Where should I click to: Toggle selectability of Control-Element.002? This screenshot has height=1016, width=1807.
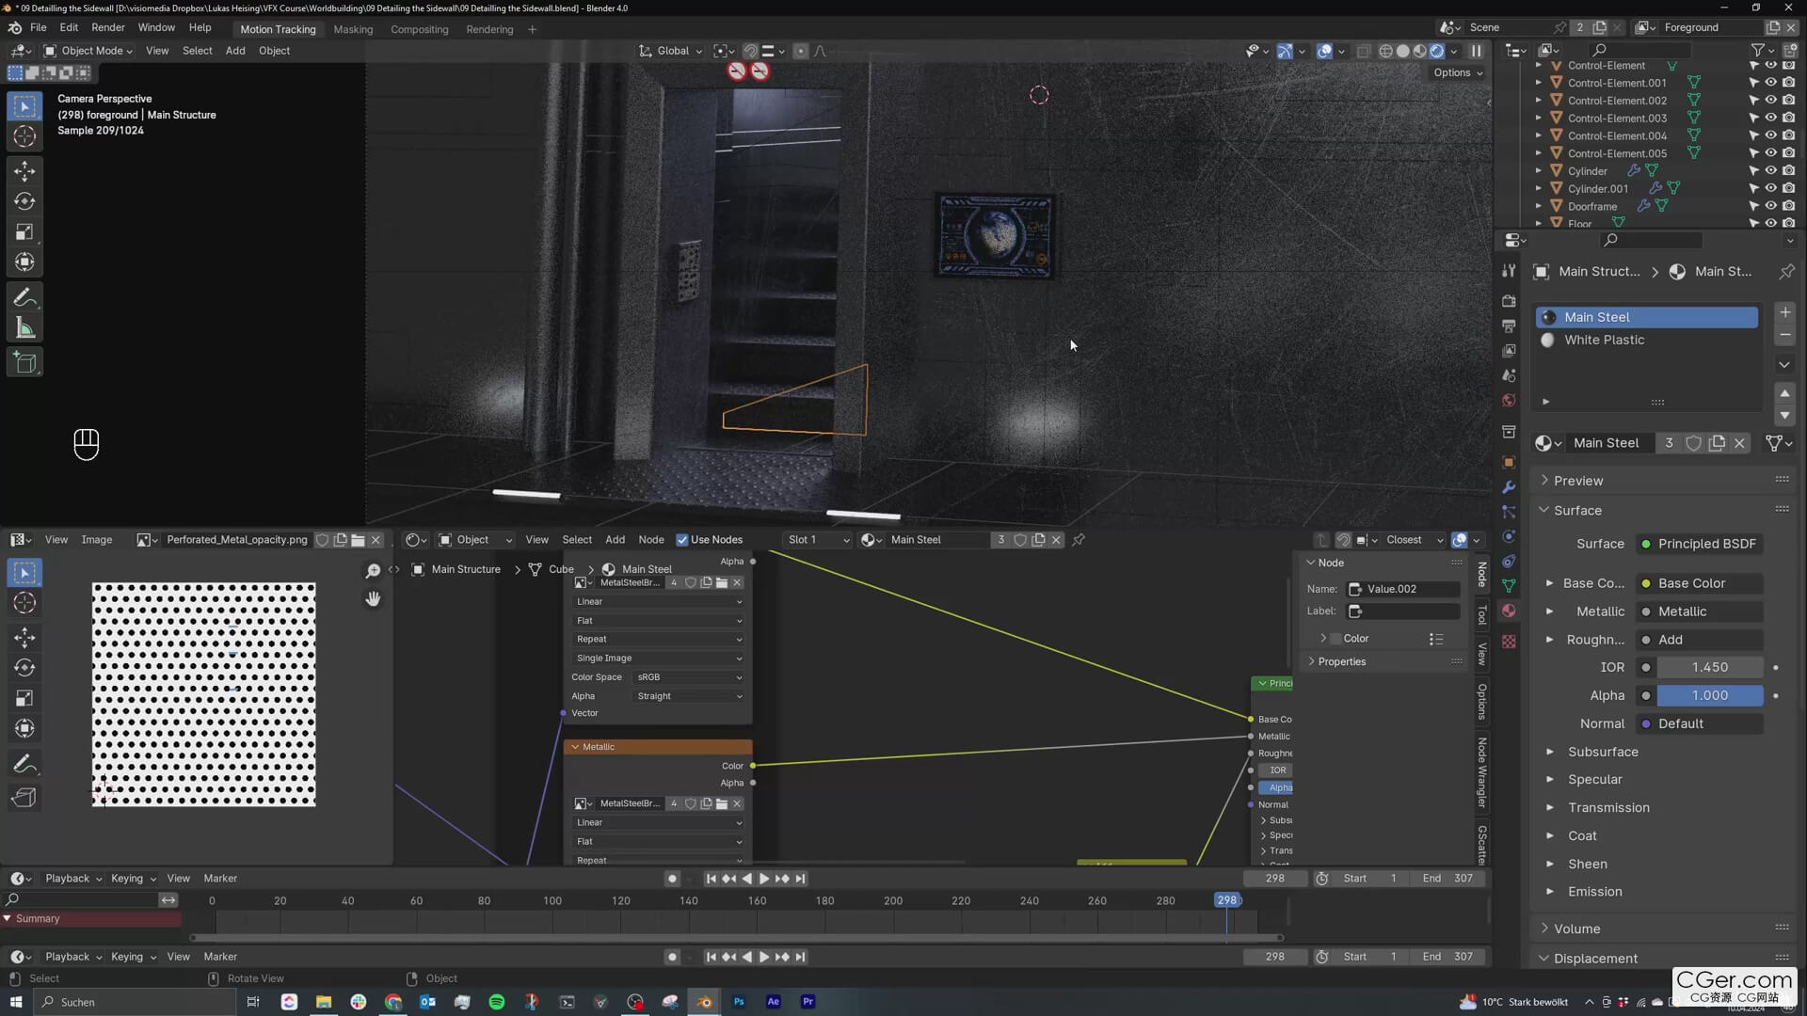click(x=1753, y=100)
